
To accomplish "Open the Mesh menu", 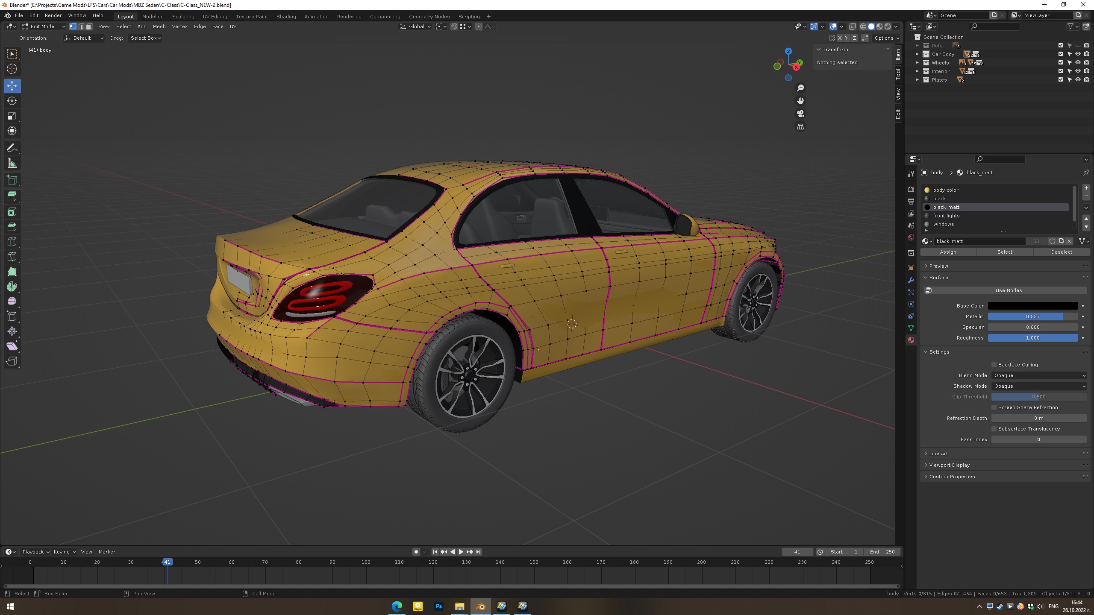I will click(x=159, y=26).
